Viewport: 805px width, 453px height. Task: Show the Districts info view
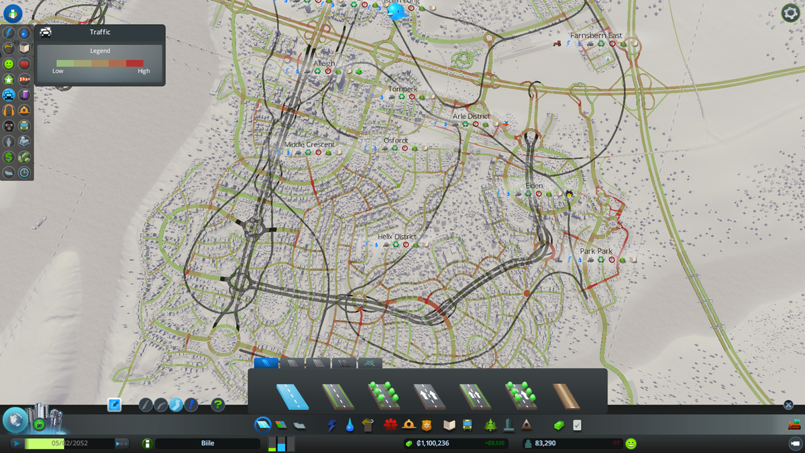tap(9, 172)
